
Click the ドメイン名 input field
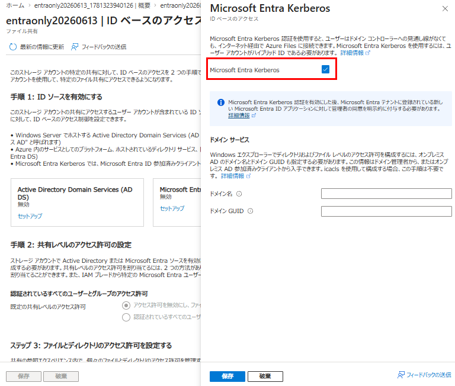(386, 194)
